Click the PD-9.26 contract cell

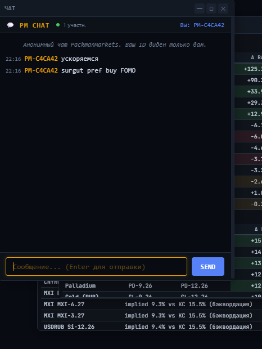(140, 285)
